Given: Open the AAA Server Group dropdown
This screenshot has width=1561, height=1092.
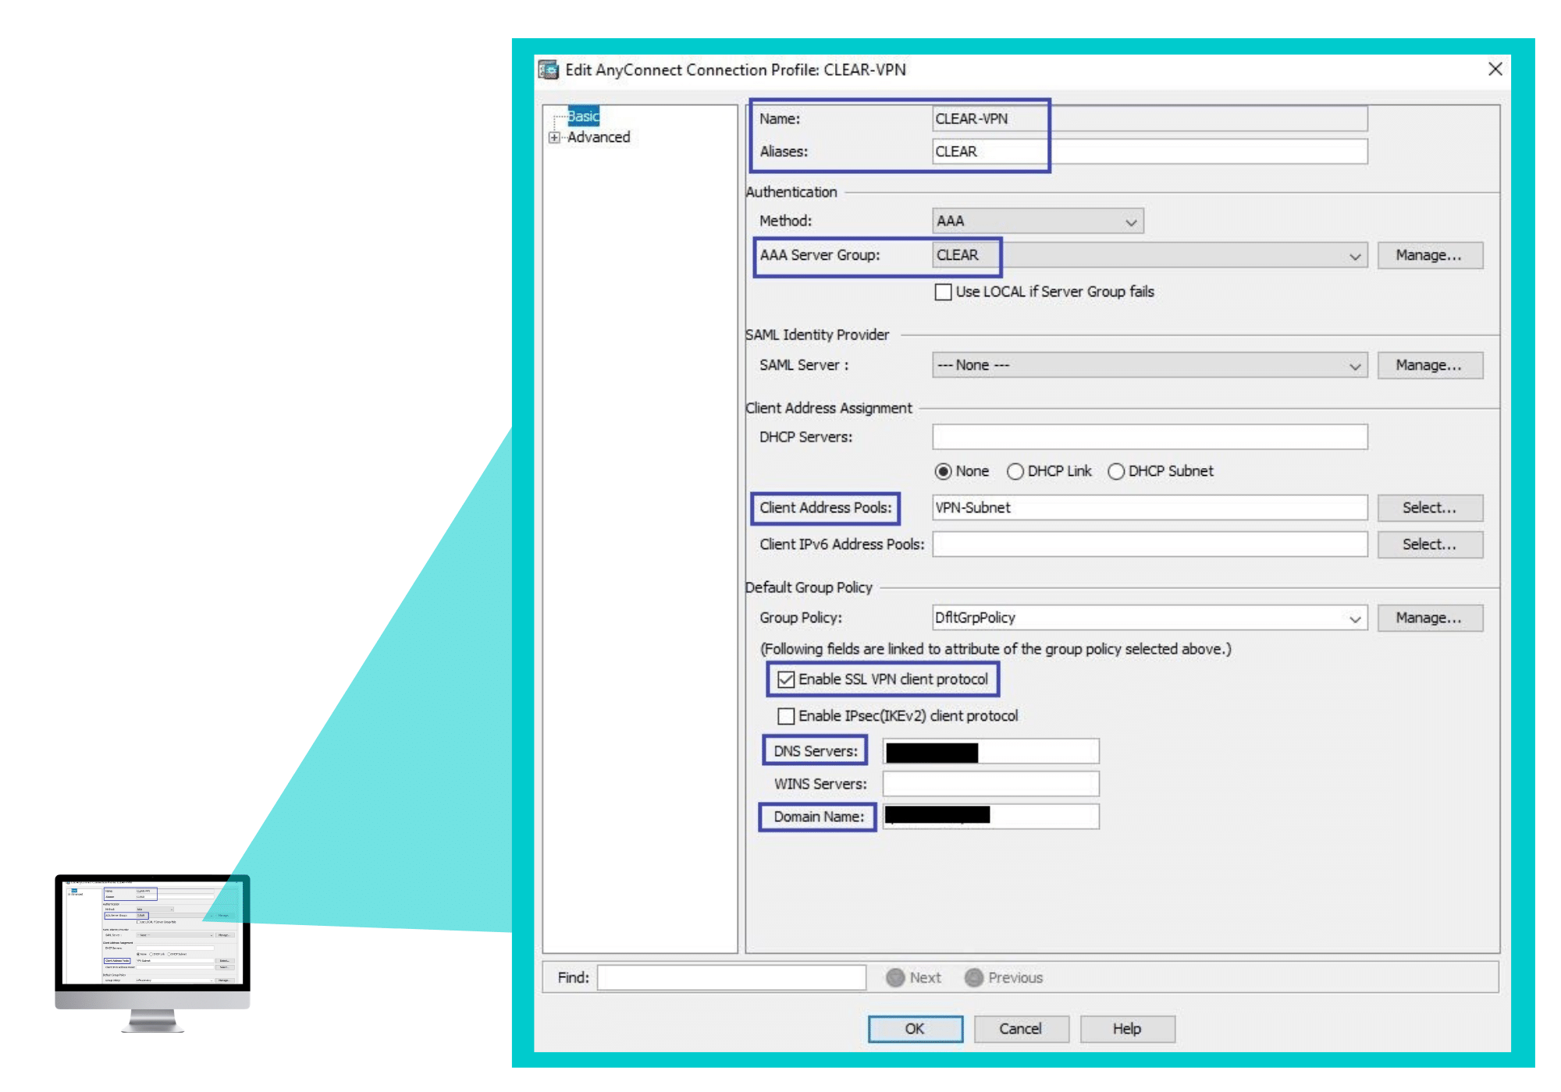Looking at the screenshot, I should 1354,255.
